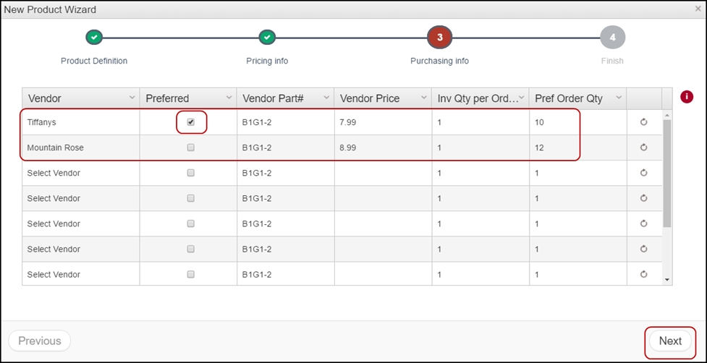Open the Pref Order Qty column menu
The image size is (707, 363).
pos(619,98)
